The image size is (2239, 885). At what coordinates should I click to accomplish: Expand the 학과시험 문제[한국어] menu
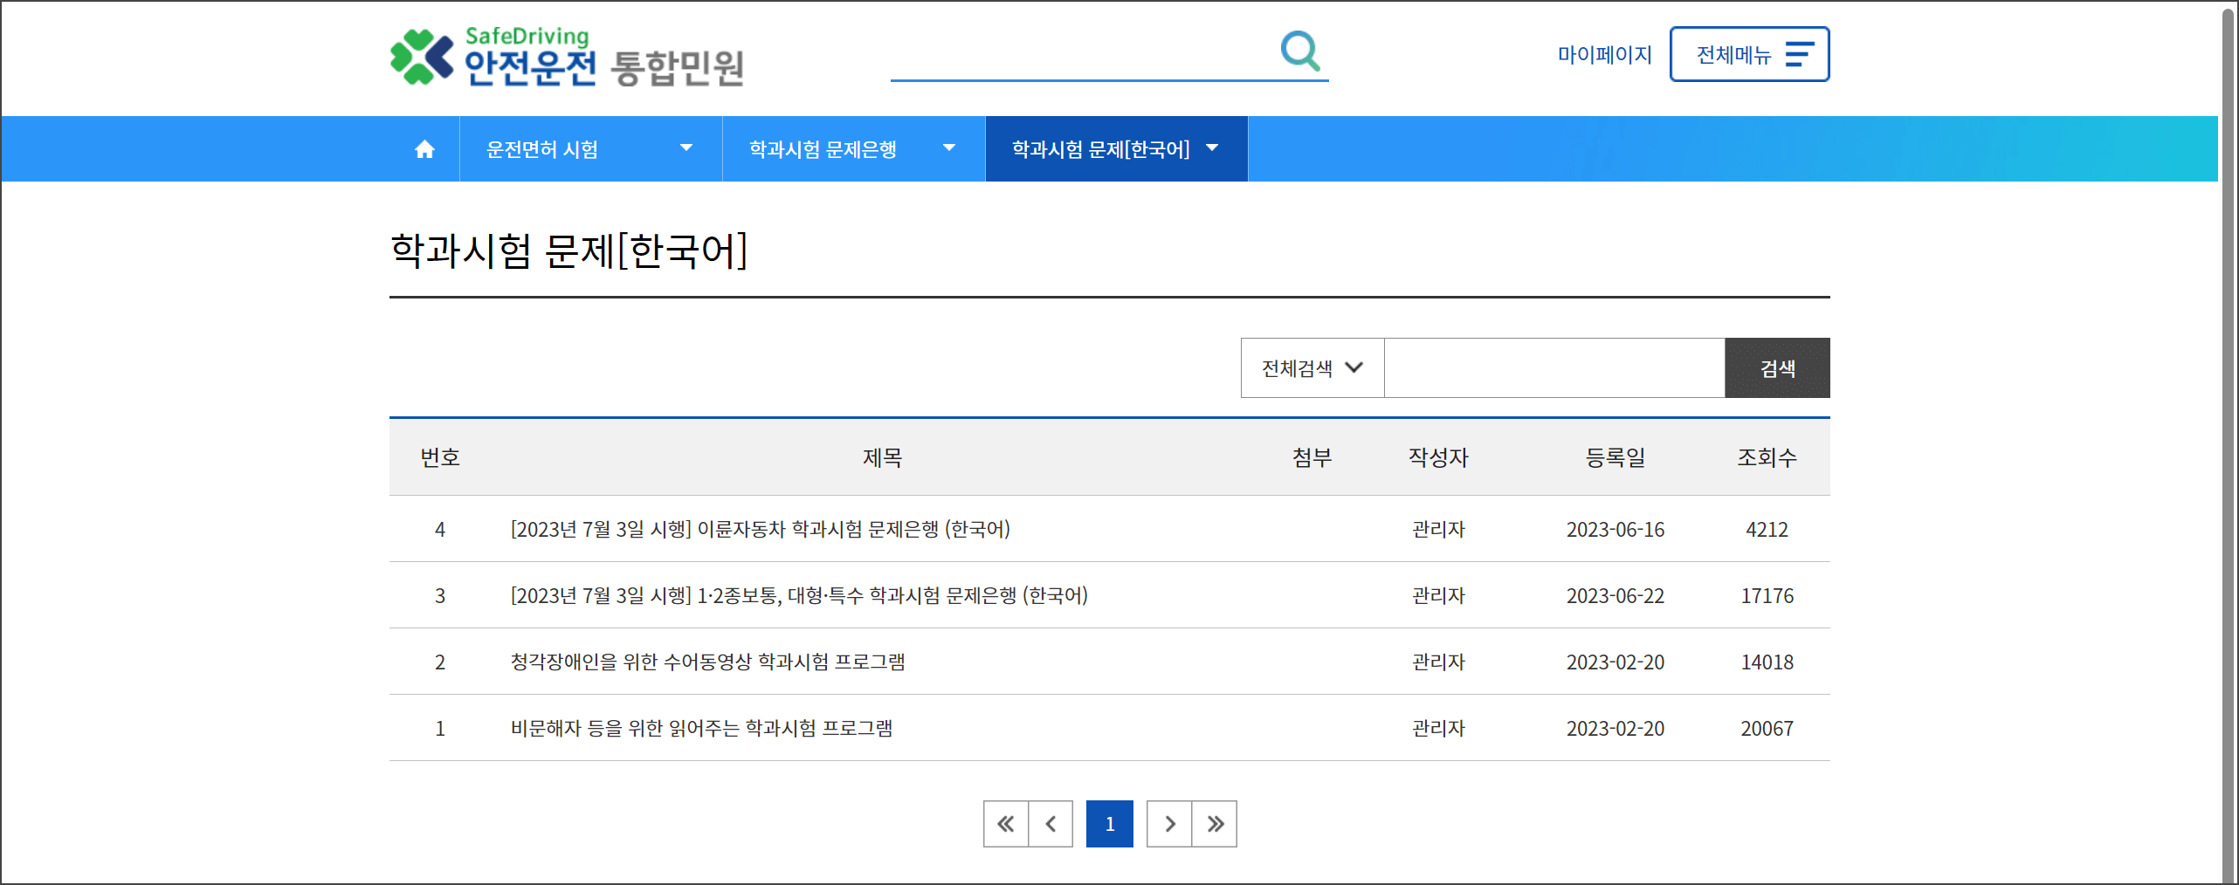click(1116, 149)
